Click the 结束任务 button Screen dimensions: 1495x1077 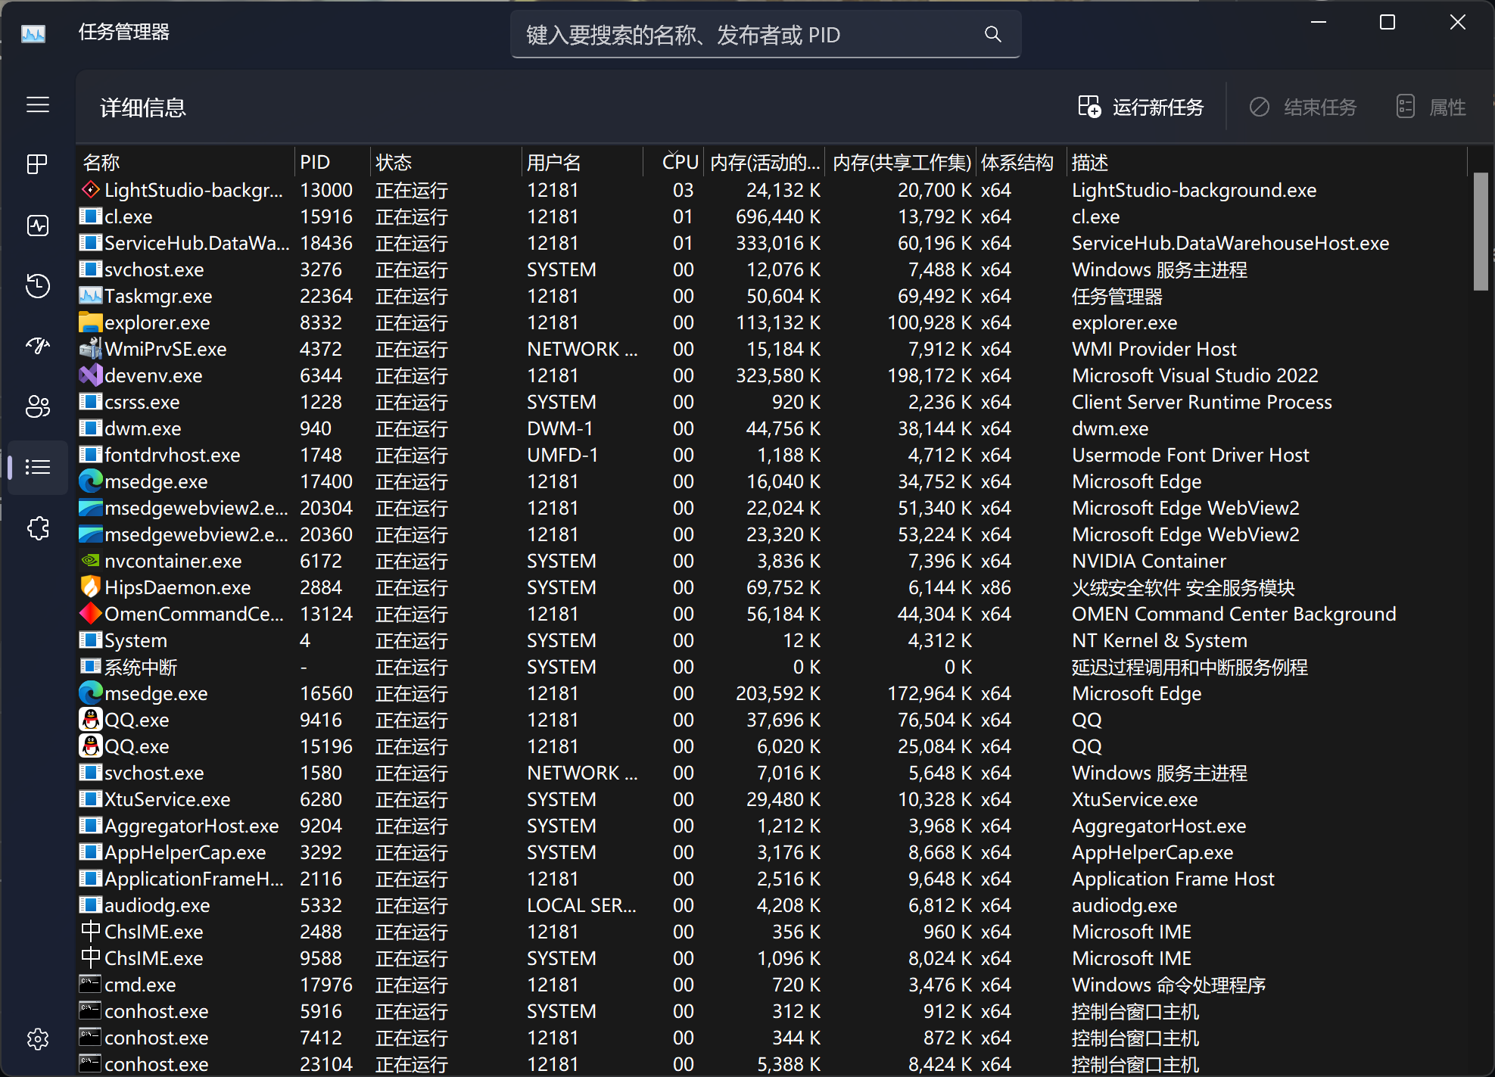[x=1303, y=107]
